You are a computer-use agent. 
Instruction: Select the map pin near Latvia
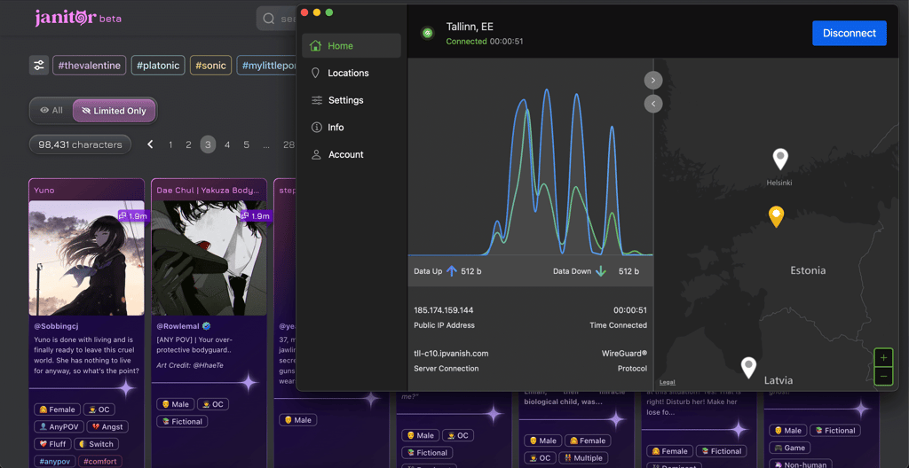coord(749,368)
